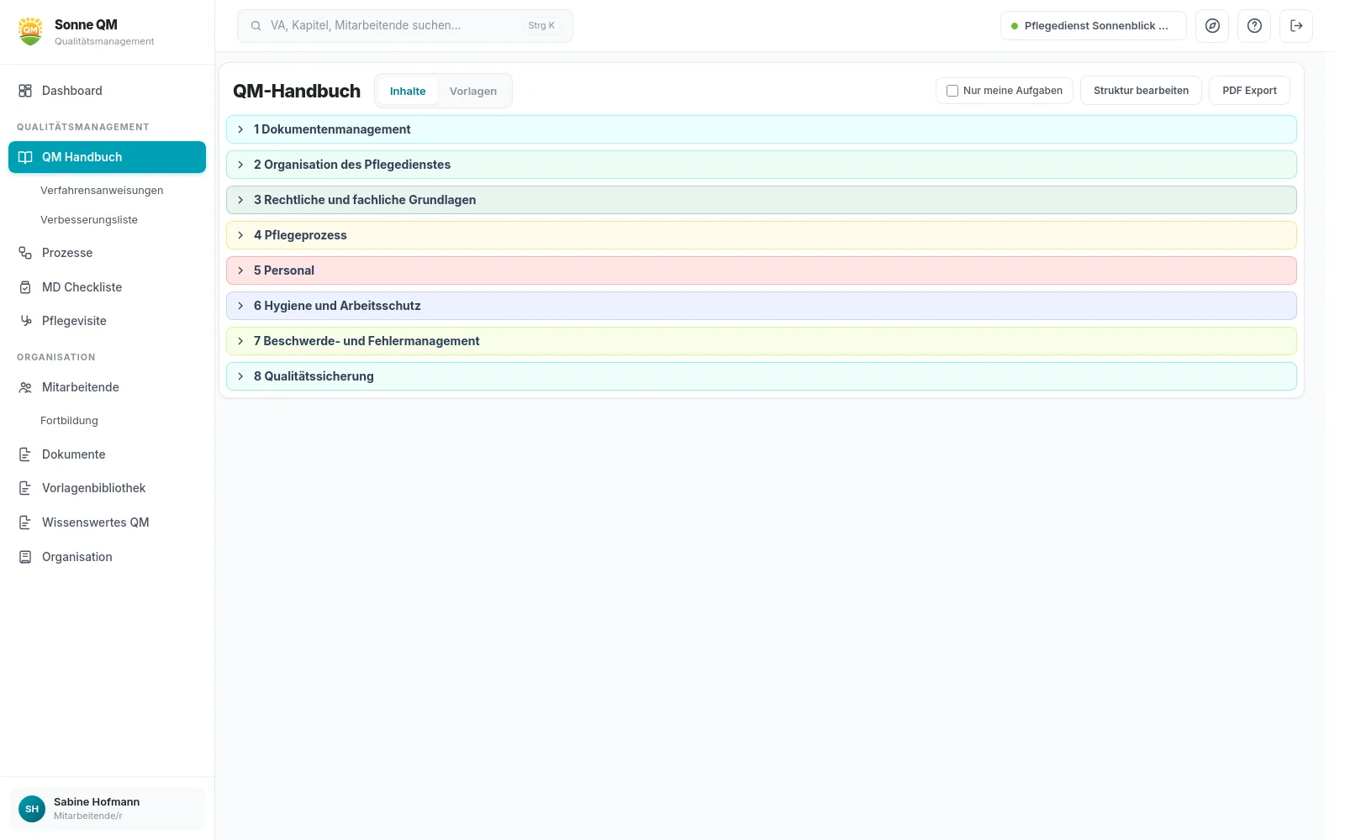Open Verfahrensanweisungen submenu item
This screenshot has width=1345, height=840.
[102, 191]
